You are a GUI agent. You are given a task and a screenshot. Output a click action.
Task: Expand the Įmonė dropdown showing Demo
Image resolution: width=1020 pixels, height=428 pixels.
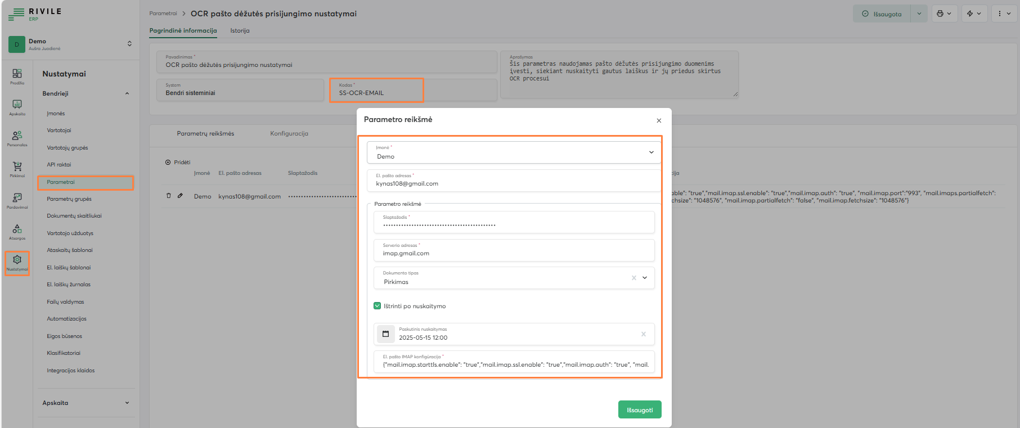651,152
